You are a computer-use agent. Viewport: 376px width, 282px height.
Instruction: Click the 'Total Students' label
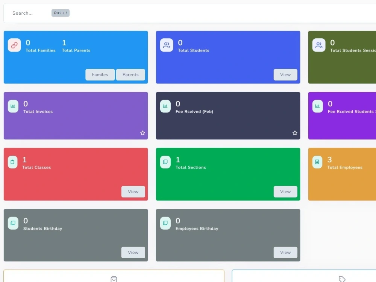click(194, 50)
